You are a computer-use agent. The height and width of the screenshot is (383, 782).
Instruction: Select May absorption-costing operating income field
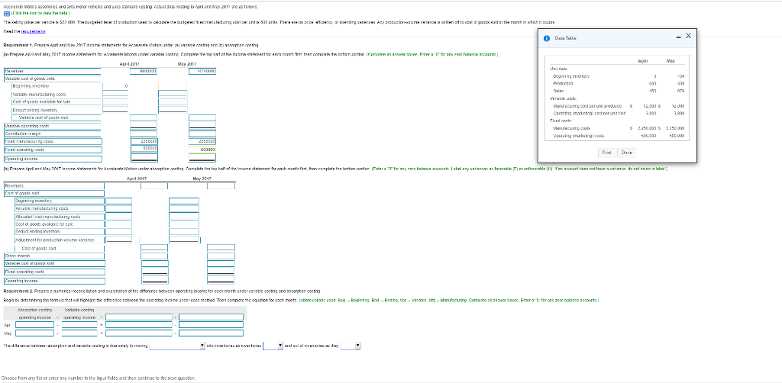point(34,333)
